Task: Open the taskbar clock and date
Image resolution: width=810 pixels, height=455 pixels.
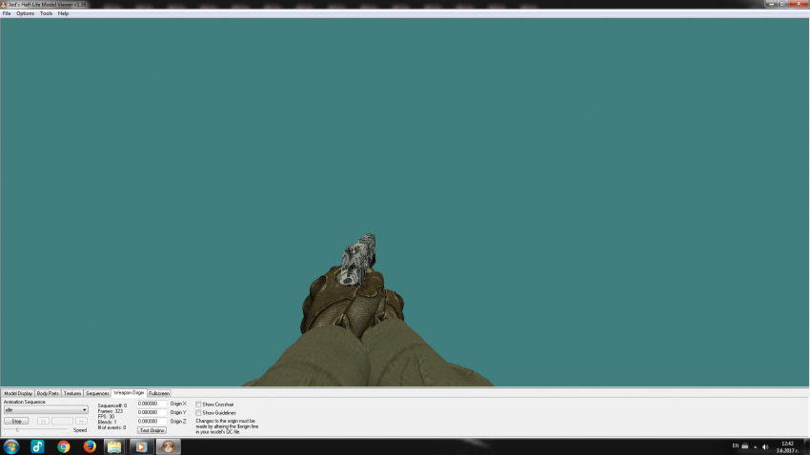Action: [x=787, y=446]
